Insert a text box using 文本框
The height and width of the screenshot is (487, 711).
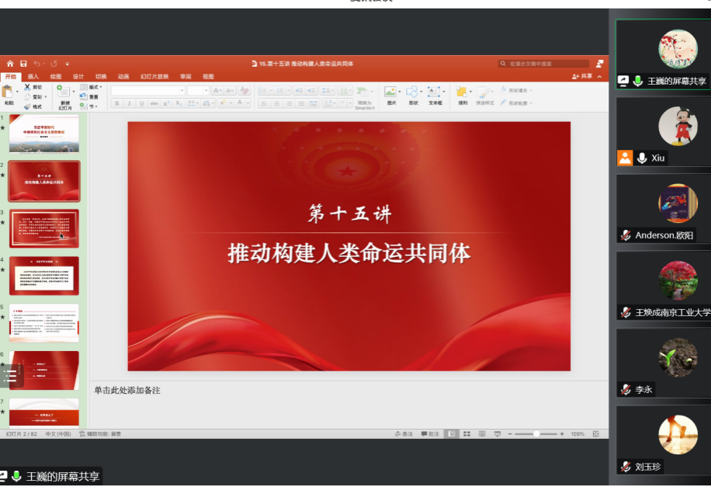(x=435, y=92)
